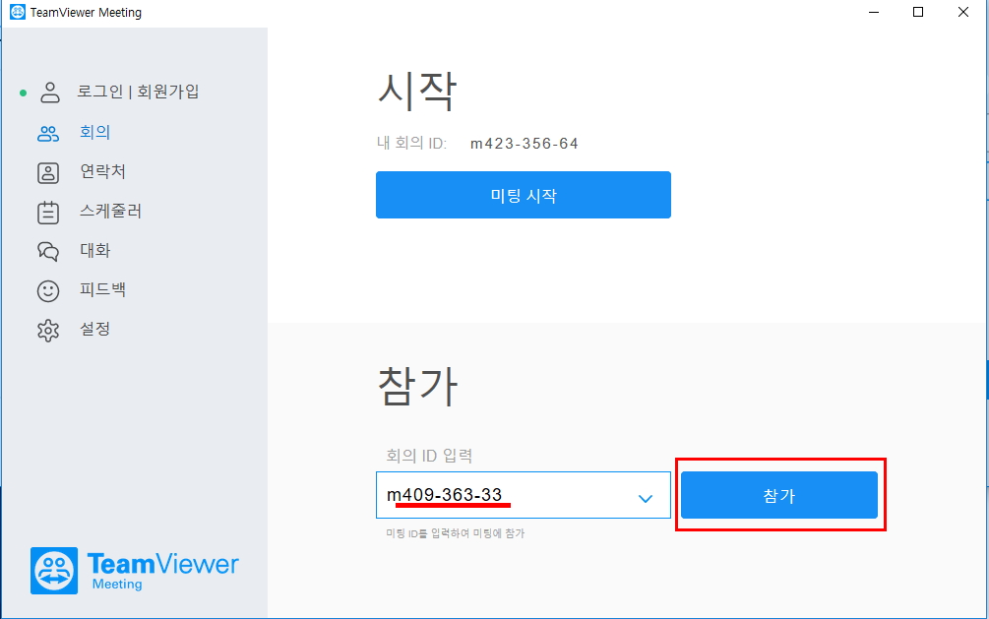Click the user profile login icon
Image resolution: width=989 pixels, height=619 pixels.
(50, 93)
